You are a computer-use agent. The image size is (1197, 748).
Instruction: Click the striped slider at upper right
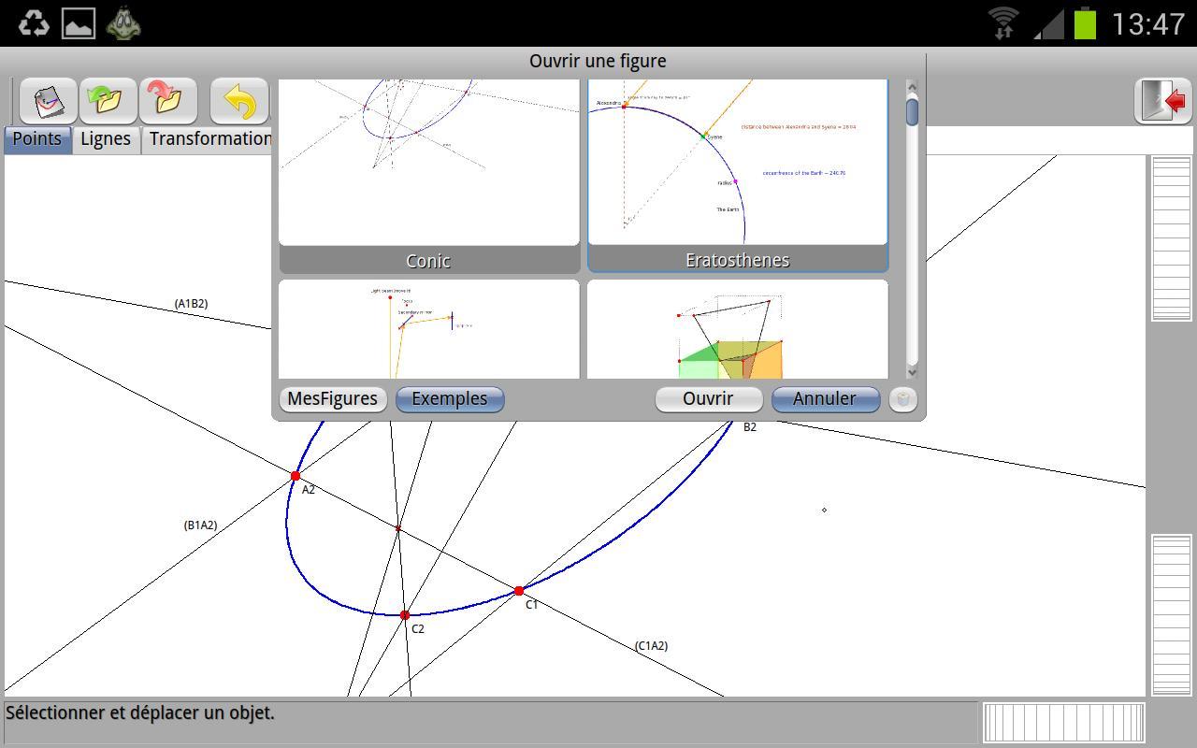click(1171, 238)
